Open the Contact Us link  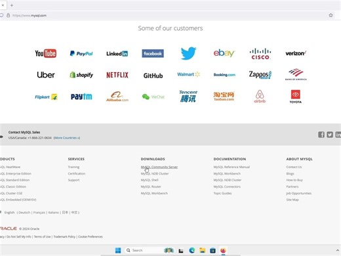click(294, 167)
